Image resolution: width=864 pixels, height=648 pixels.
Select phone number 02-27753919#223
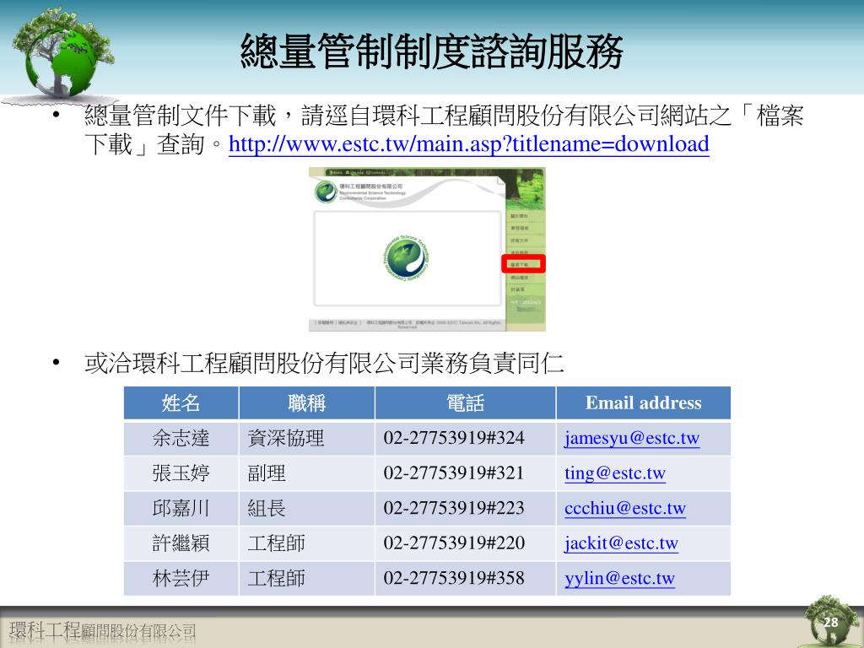click(454, 507)
